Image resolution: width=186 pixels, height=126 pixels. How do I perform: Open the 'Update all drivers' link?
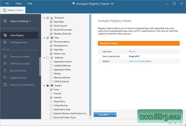18,78
